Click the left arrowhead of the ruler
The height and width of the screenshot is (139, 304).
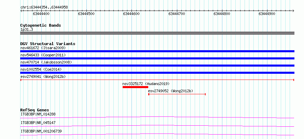coord(21,11)
